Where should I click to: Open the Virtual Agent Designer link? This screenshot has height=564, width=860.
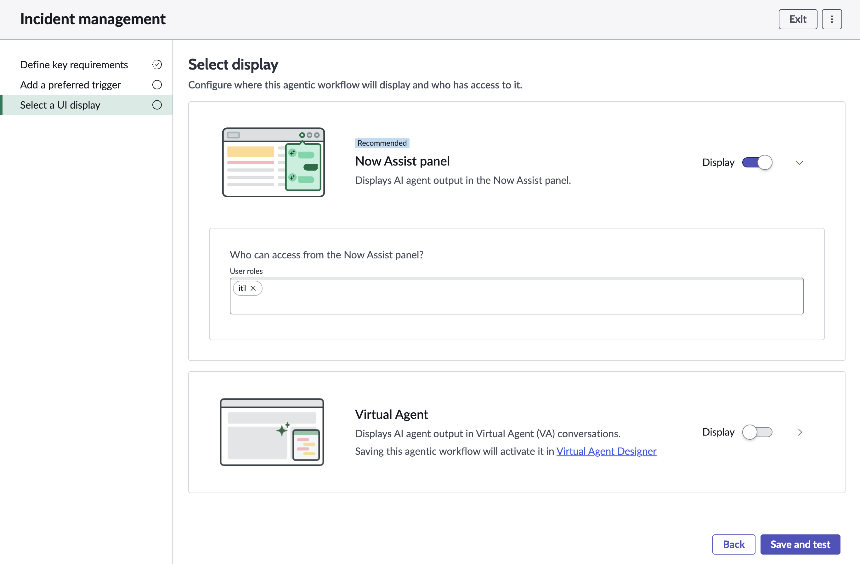point(606,451)
